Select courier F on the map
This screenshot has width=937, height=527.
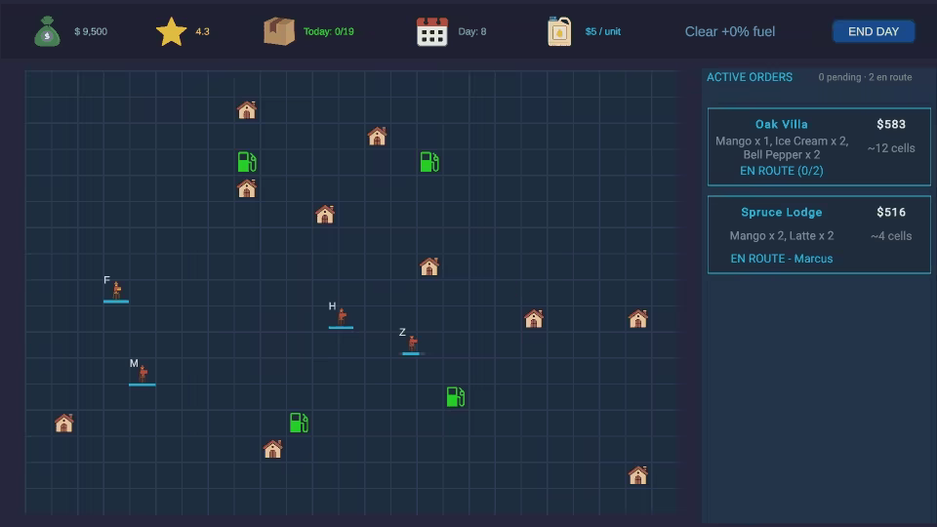(x=116, y=291)
